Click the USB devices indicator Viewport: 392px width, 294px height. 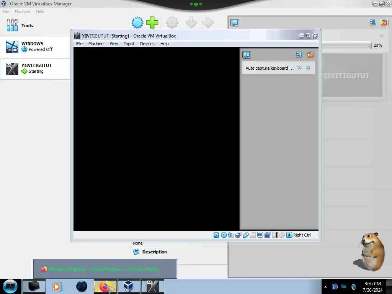(245, 235)
